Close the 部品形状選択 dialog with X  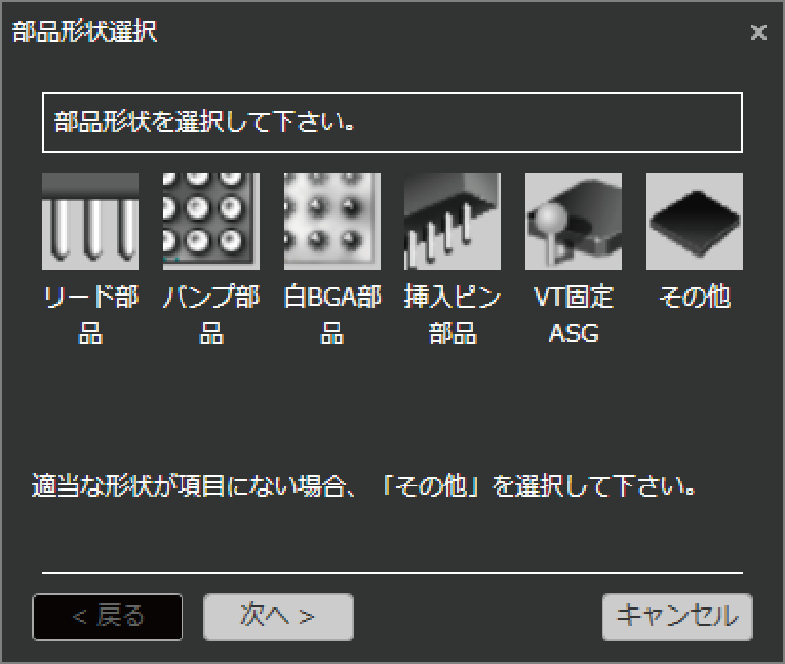click(759, 32)
